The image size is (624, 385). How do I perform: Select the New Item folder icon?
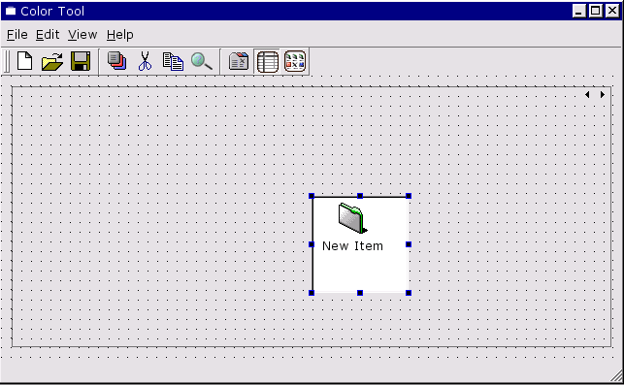tap(352, 218)
